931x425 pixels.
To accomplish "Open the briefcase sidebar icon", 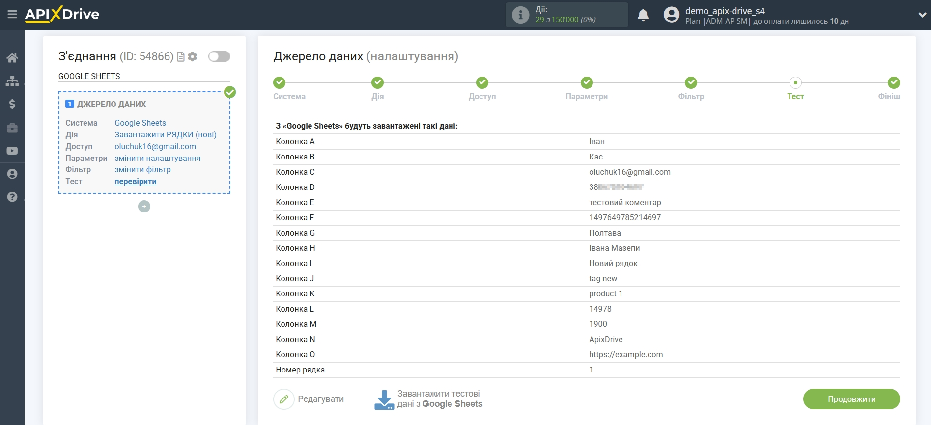I will click(x=12, y=128).
